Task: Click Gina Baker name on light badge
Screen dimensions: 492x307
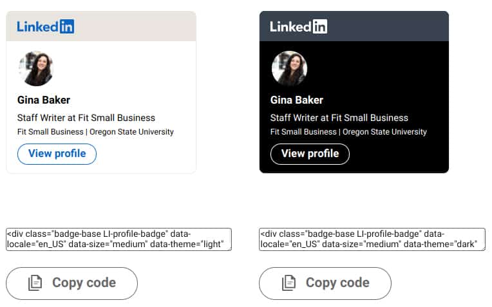Action: point(44,100)
